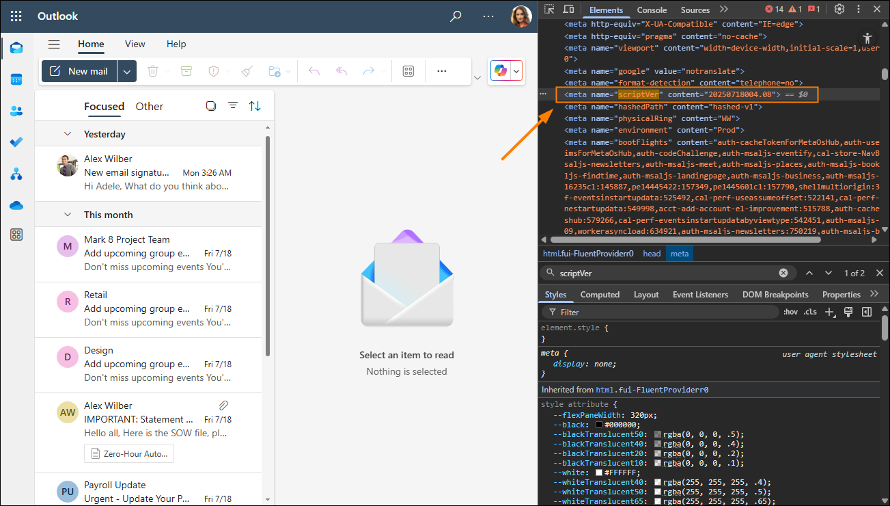Screen dimensions: 890x506
Task: Open the To Do checkmark icon in the sidebar
Action: 16,142
